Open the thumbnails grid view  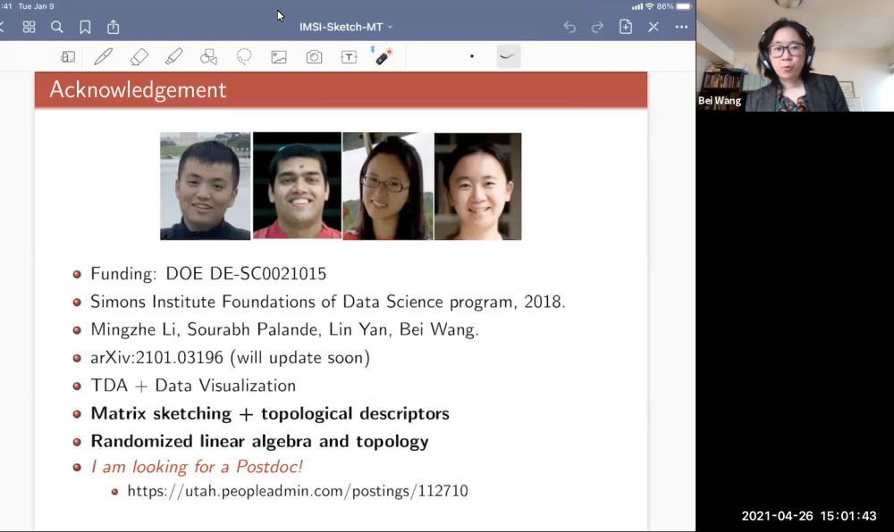(x=29, y=27)
